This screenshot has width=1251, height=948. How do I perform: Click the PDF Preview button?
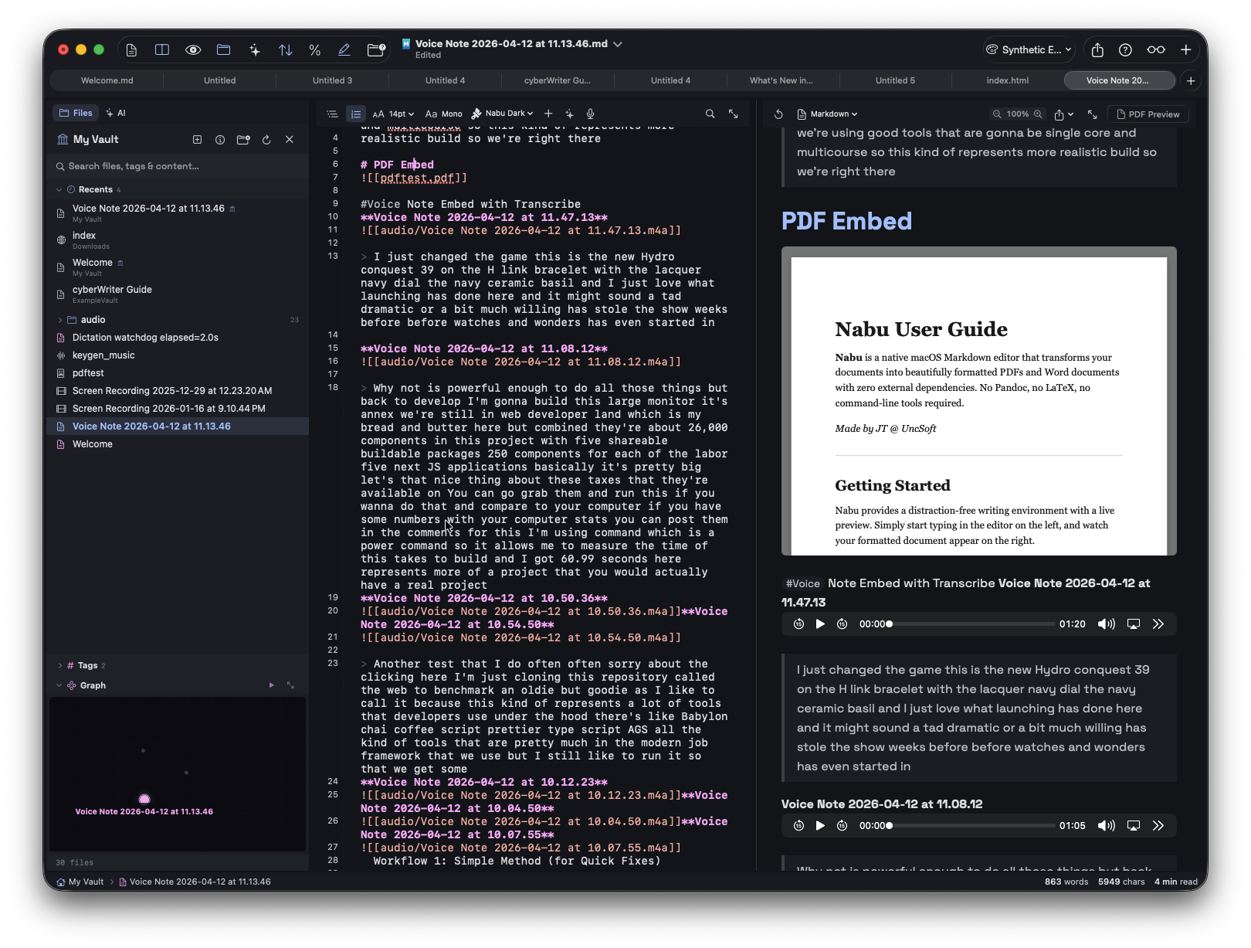pyautogui.click(x=1148, y=114)
